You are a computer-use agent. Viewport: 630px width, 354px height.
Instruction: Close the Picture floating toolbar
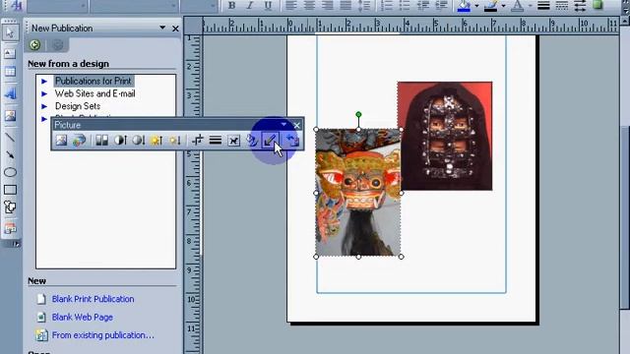click(x=296, y=125)
